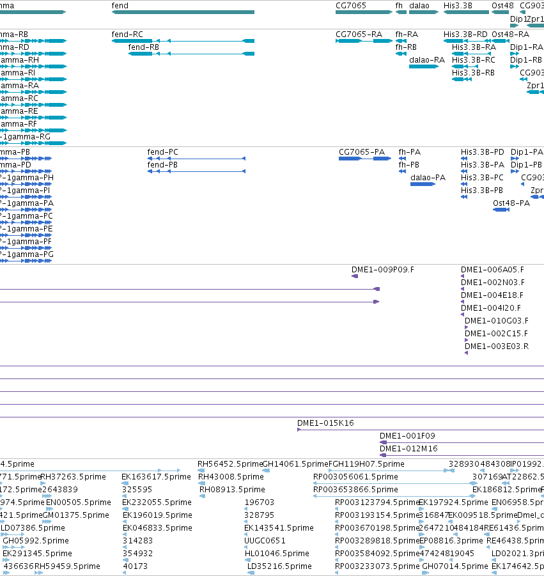Click the fend-RC transcript label

pos(127,35)
